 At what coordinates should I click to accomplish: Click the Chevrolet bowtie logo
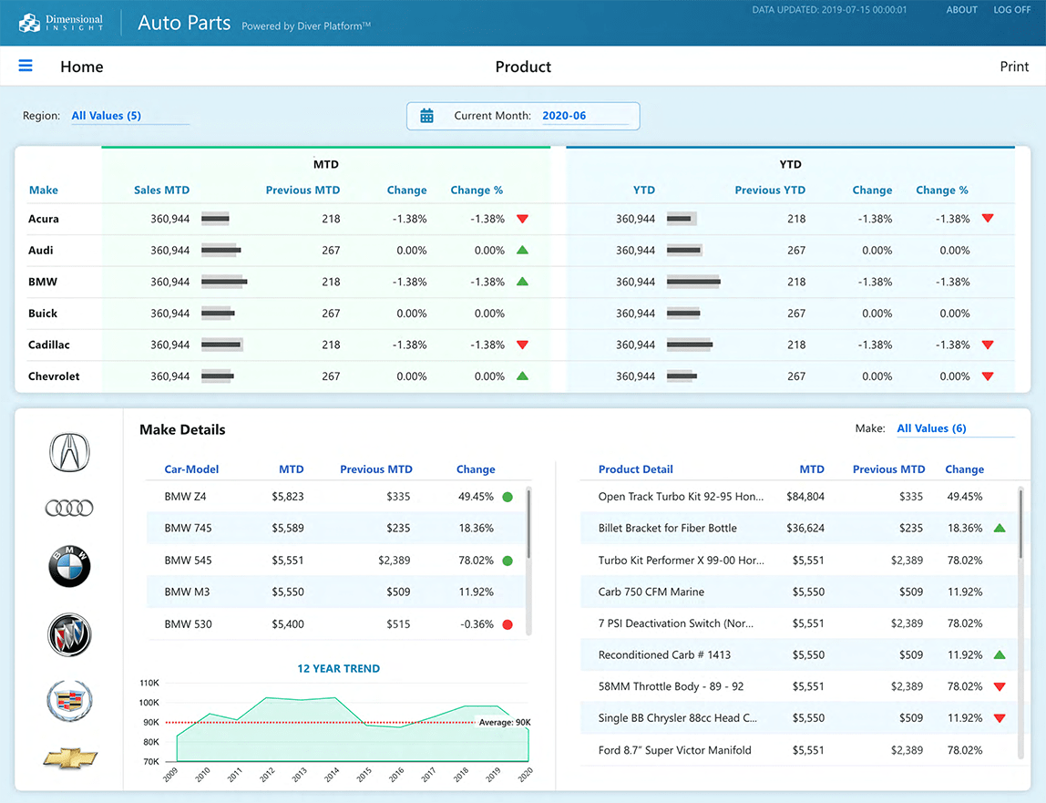tap(70, 757)
